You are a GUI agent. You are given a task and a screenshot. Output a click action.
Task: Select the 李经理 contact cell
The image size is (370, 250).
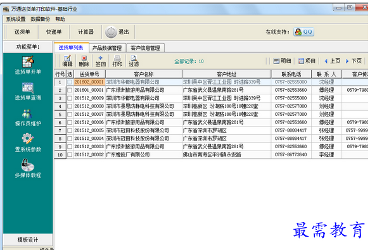coord(326,154)
